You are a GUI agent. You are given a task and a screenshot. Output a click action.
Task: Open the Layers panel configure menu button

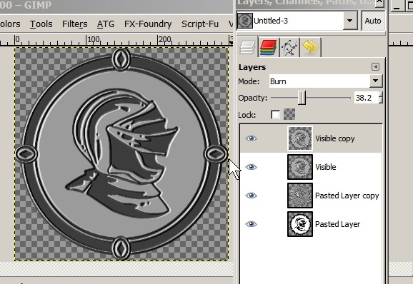[x=375, y=67]
